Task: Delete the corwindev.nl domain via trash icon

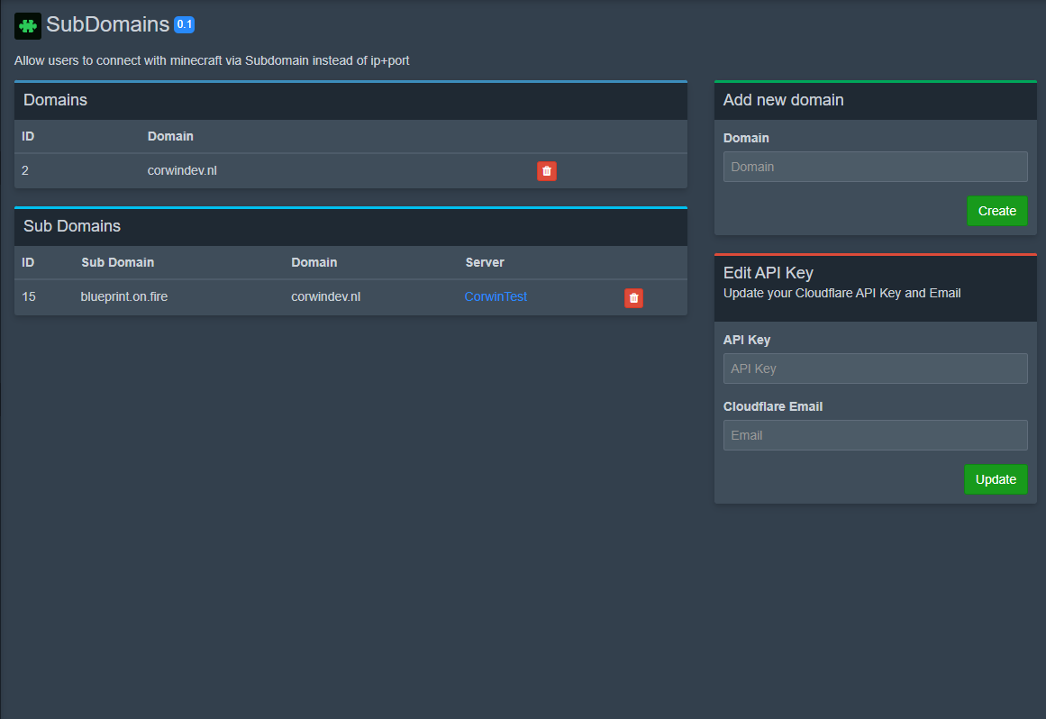Action: (x=546, y=170)
